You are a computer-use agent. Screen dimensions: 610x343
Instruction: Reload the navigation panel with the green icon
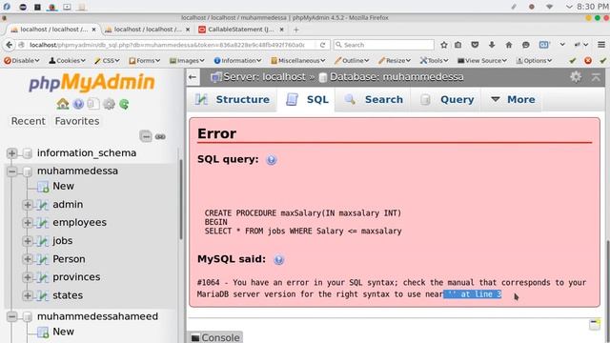pos(124,104)
